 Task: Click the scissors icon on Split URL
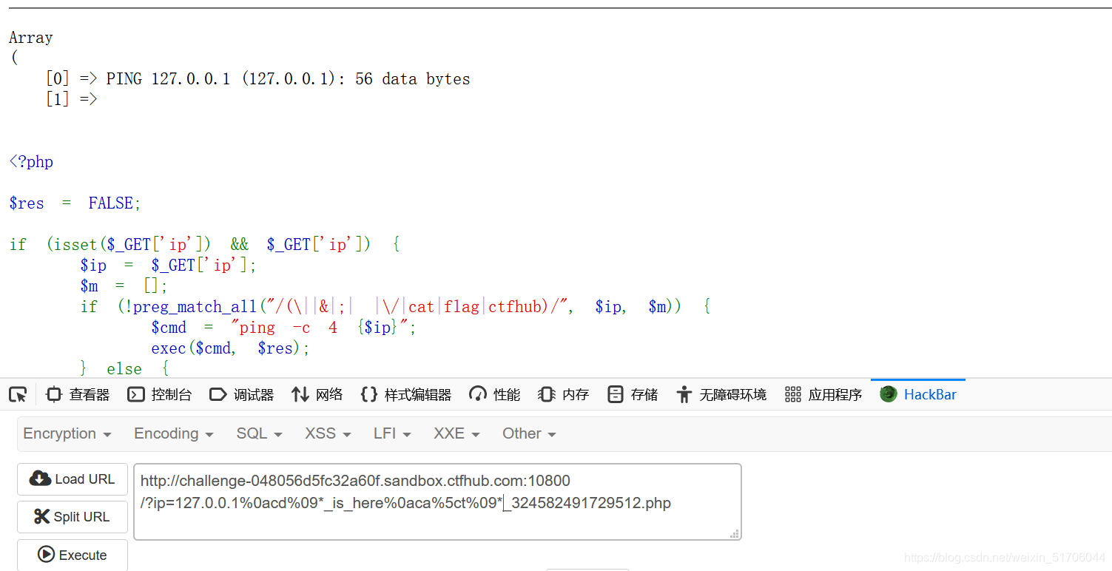pos(42,516)
